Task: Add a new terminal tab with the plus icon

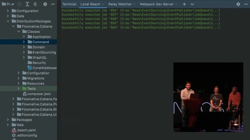Action: click(x=184, y=4)
